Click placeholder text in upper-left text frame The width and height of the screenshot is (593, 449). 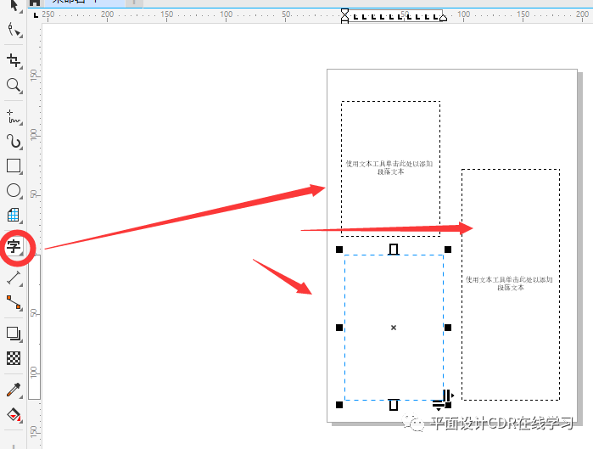[x=390, y=167]
